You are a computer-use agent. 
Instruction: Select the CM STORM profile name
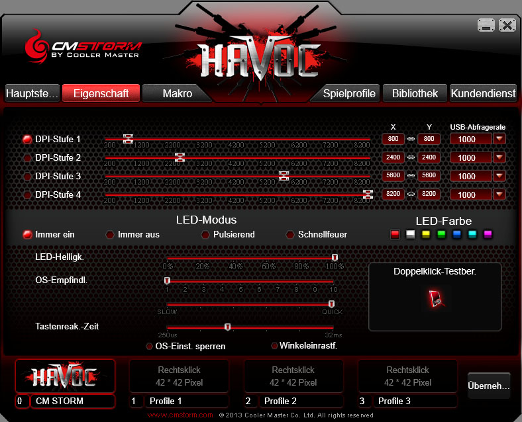click(x=73, y=401)
